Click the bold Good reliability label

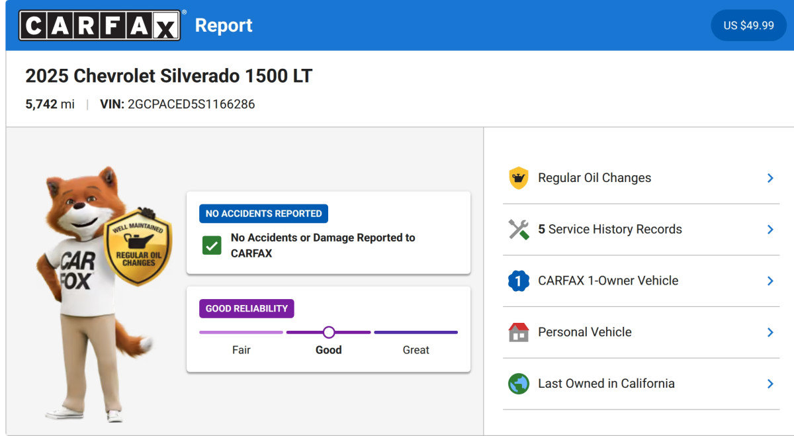(x=329, y=350)
